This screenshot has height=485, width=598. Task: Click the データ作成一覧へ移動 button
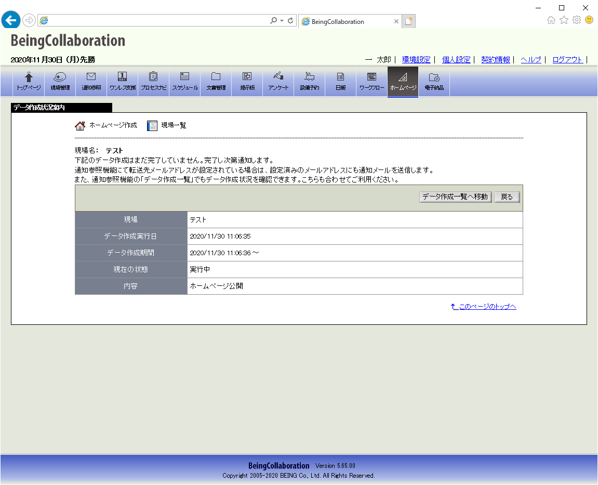tap(455, 197)
